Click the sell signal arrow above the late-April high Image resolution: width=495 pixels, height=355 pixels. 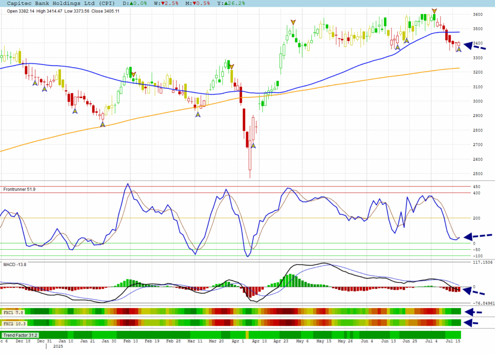(x=293, y=22)
